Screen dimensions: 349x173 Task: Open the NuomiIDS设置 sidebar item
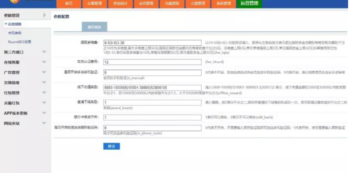pos(20,42)
